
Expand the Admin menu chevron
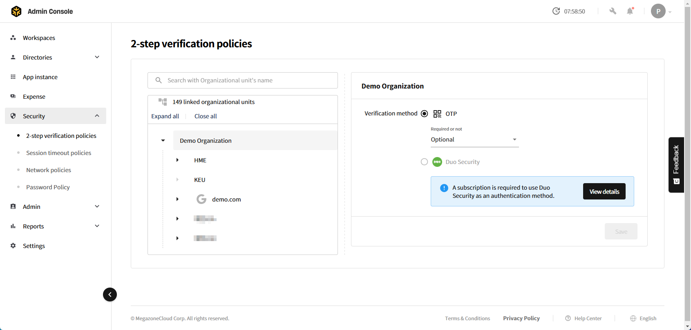click(x=97, y=206)
